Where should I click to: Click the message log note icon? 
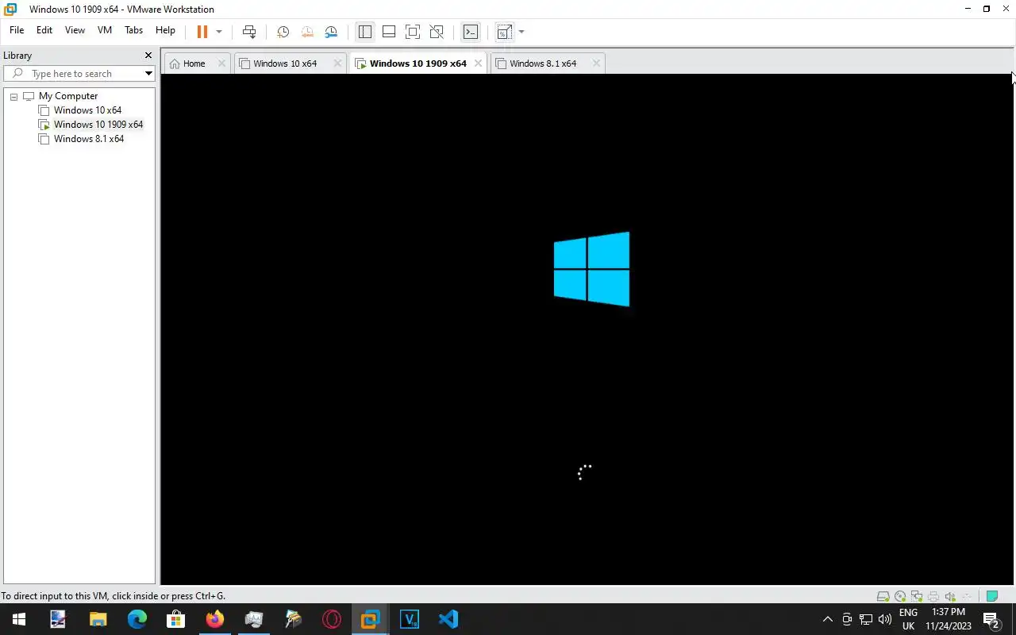click(x=991, y=596)
